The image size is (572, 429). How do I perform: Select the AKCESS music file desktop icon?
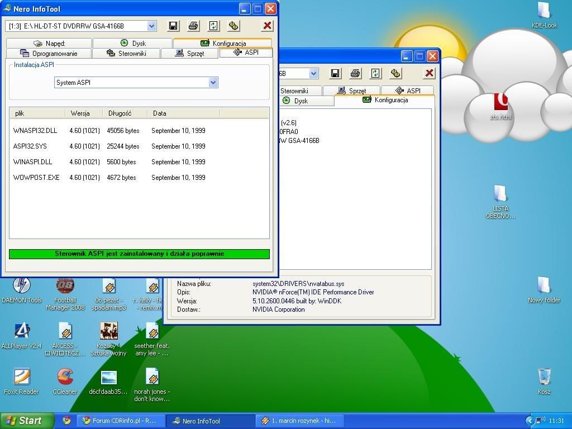pyautogui.click(x=65, y=340)
